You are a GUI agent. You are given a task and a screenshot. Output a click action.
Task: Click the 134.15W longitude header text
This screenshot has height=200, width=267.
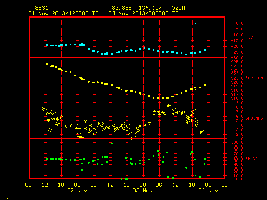[x=150, y=8]
